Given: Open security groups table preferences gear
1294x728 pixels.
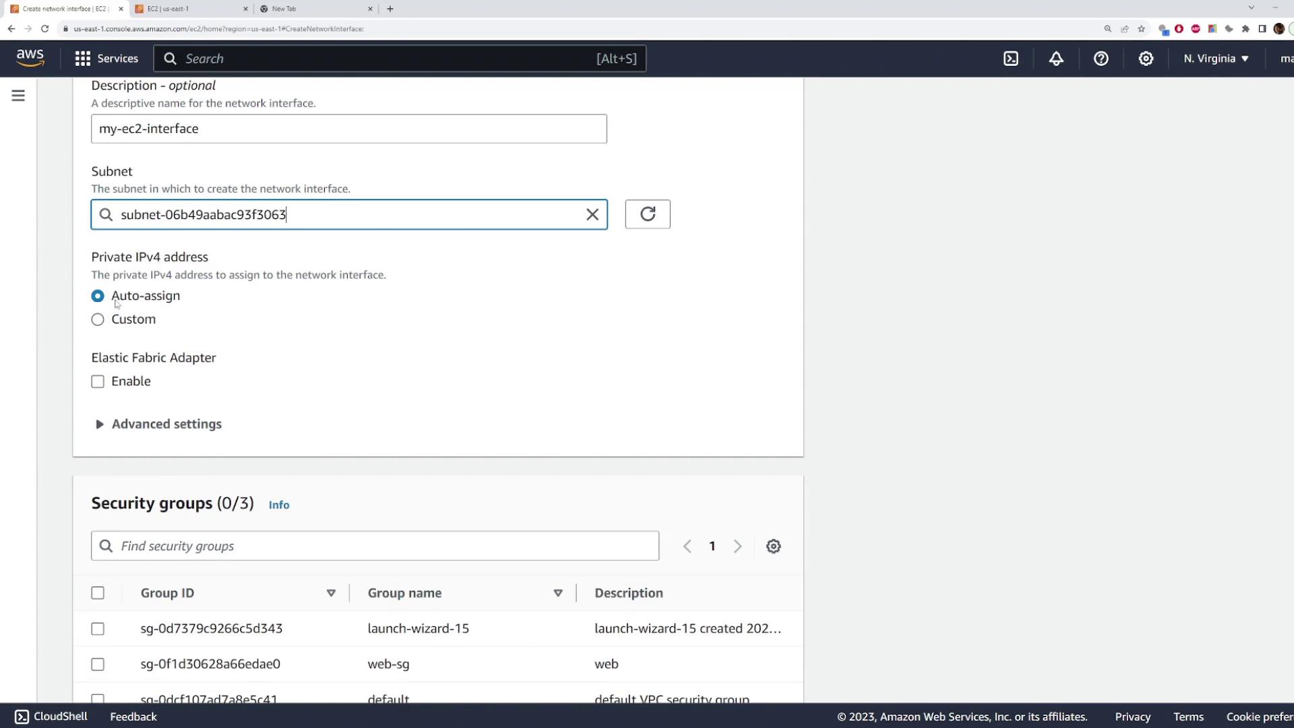Looking at the screenshot, I should pos(774,546).
